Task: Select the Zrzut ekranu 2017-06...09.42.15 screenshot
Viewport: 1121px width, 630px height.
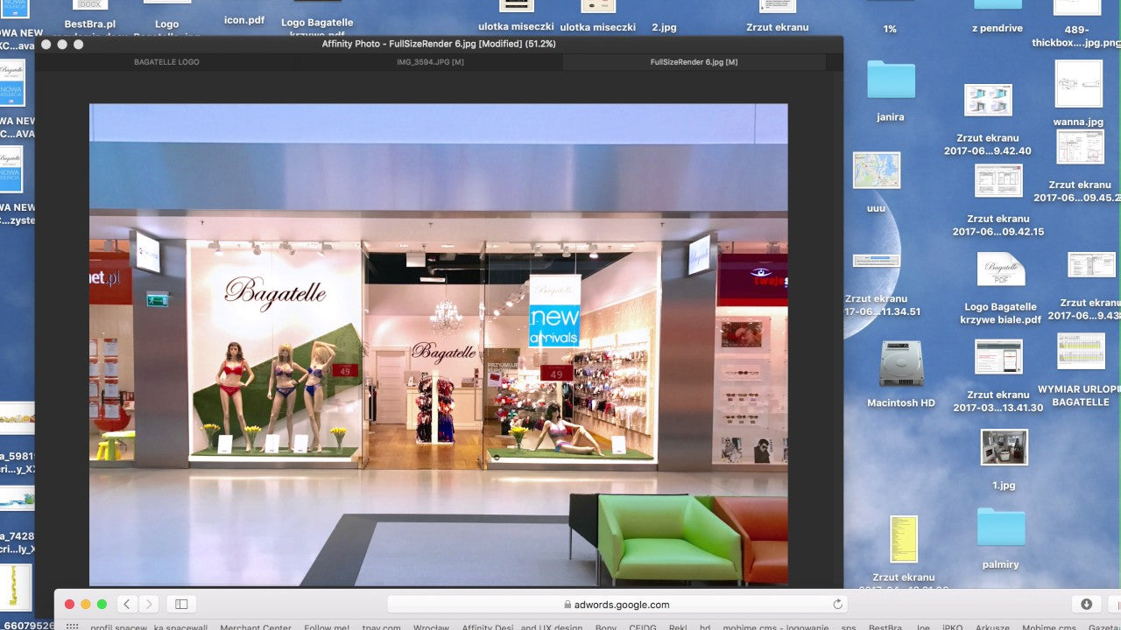Action: tap(998, 181)
